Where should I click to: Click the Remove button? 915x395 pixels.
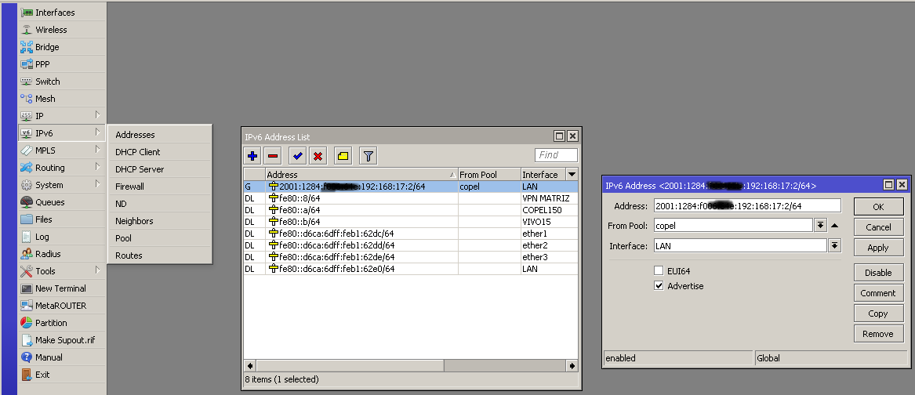tap(878, 334)
